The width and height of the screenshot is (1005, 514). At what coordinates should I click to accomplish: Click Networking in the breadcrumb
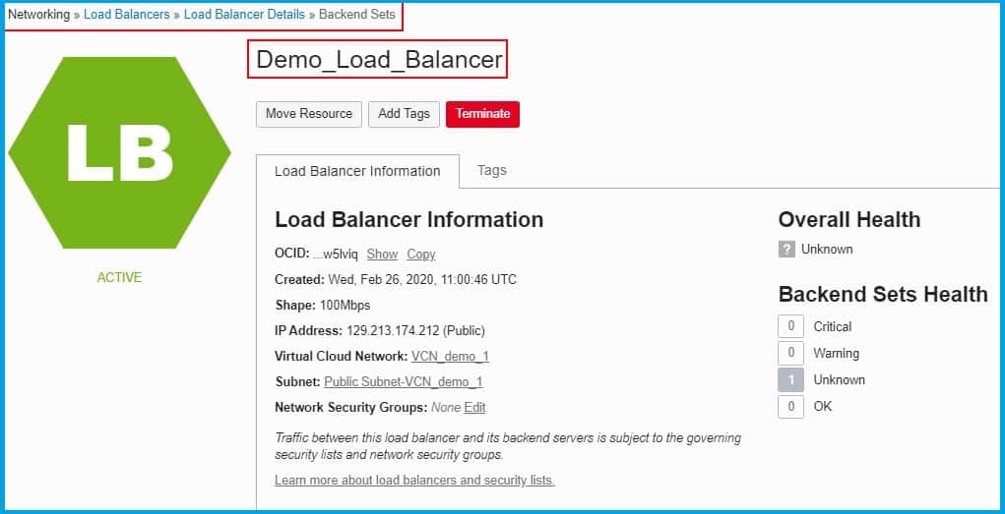(x=38, y=14)
